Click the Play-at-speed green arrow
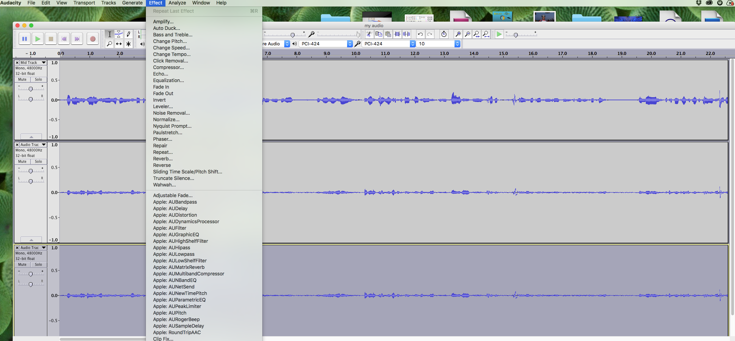Viewport: 735px width, 341px height. click(499, 34)
